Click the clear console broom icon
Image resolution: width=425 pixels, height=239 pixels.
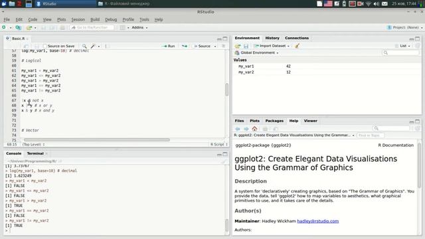click(x=224, y=161)
